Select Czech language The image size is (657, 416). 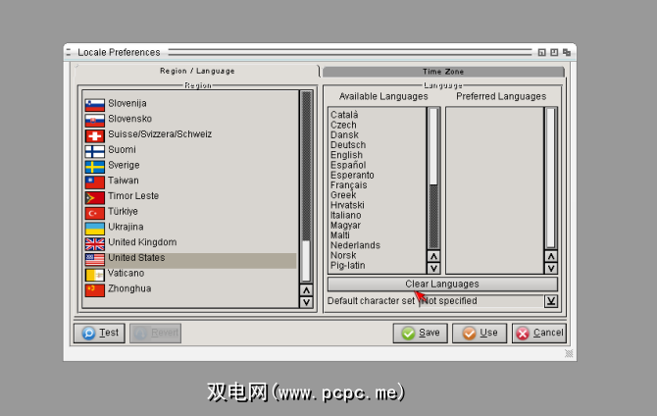click(x=343, y=125)
